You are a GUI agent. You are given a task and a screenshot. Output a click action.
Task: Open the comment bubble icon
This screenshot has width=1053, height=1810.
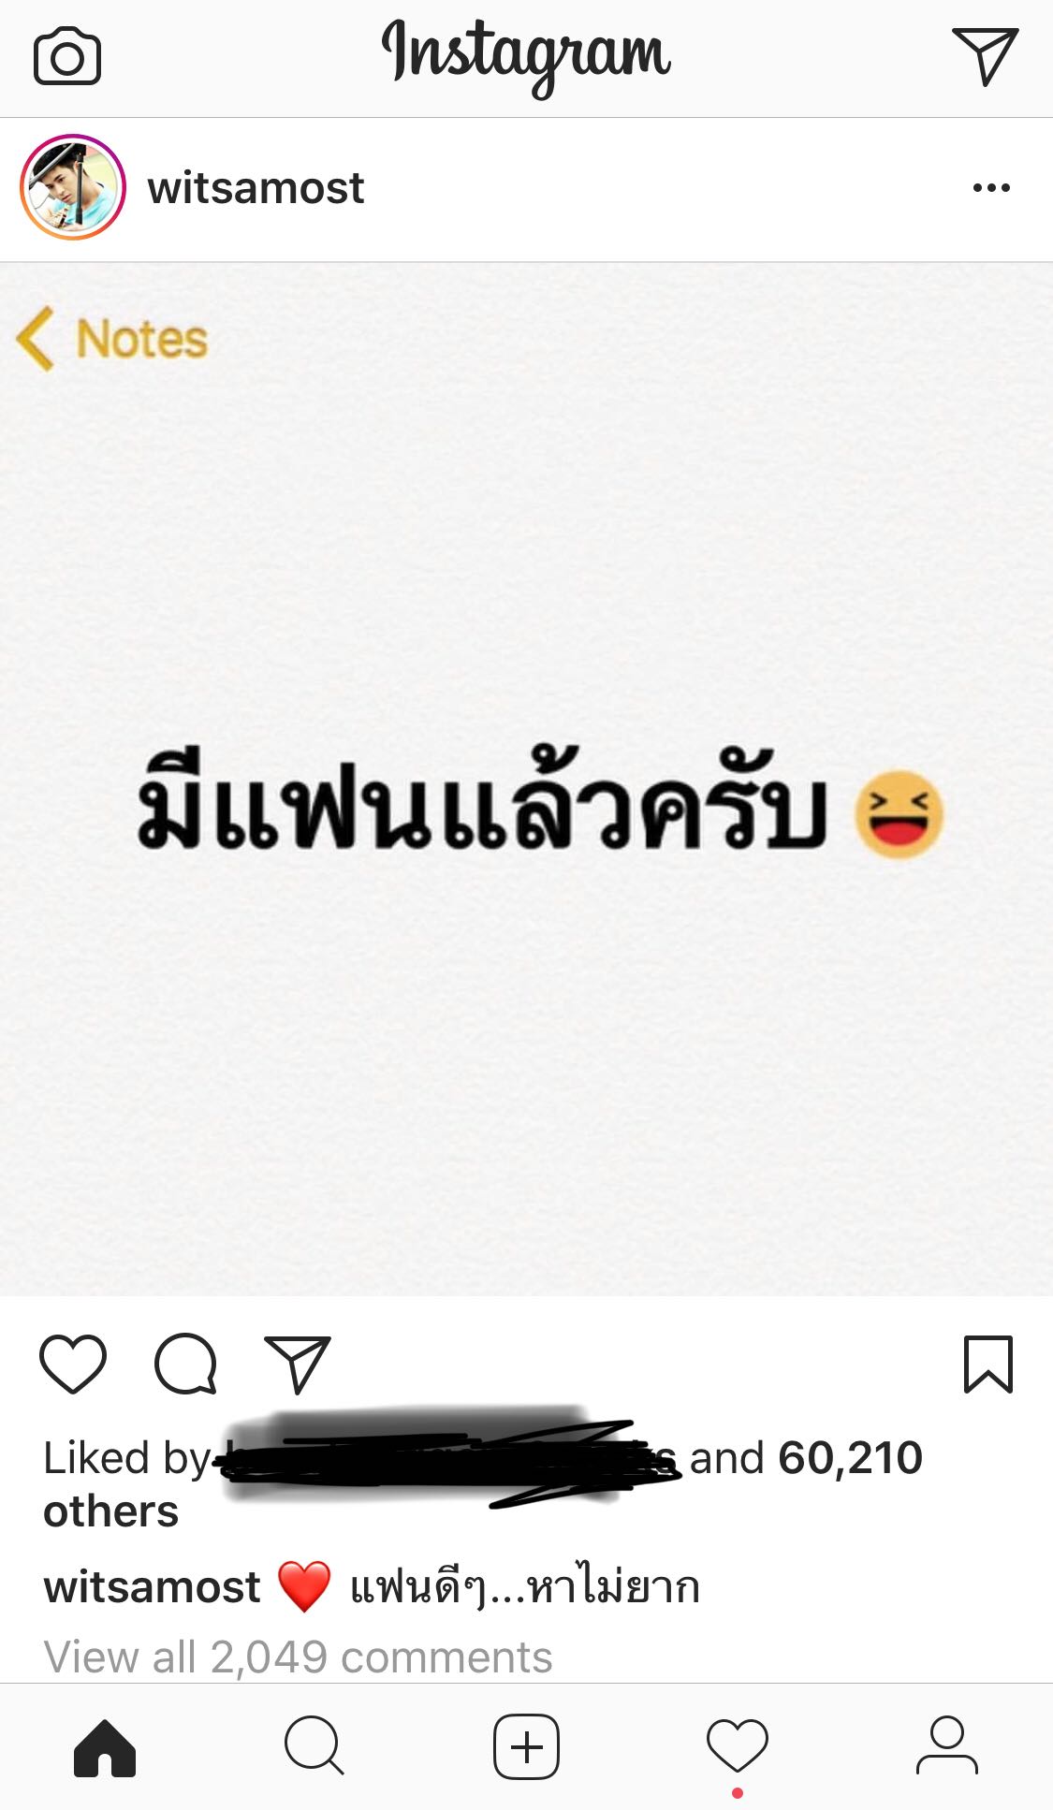point(185,1364)
